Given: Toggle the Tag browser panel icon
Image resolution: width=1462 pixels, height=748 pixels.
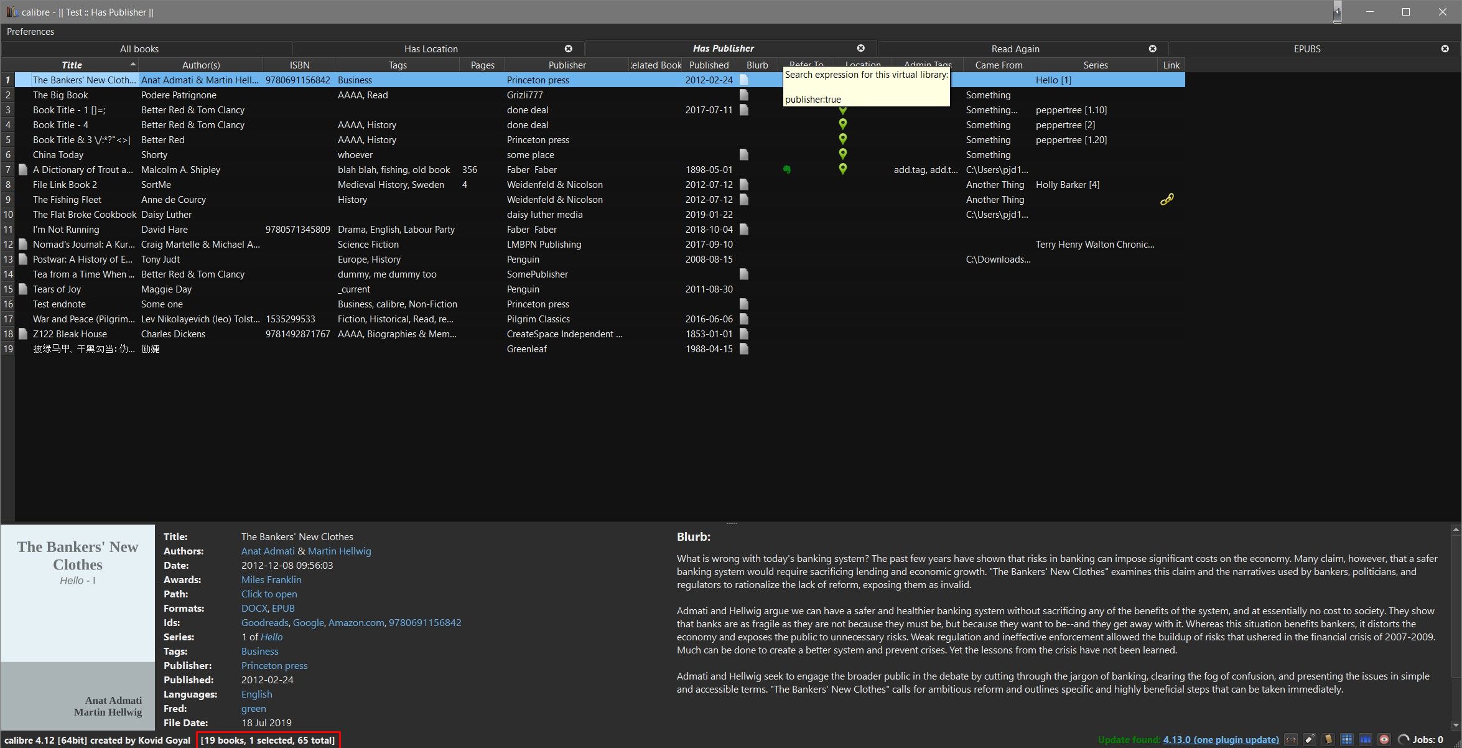Looking at the screenshot, I should (1310, 739).
